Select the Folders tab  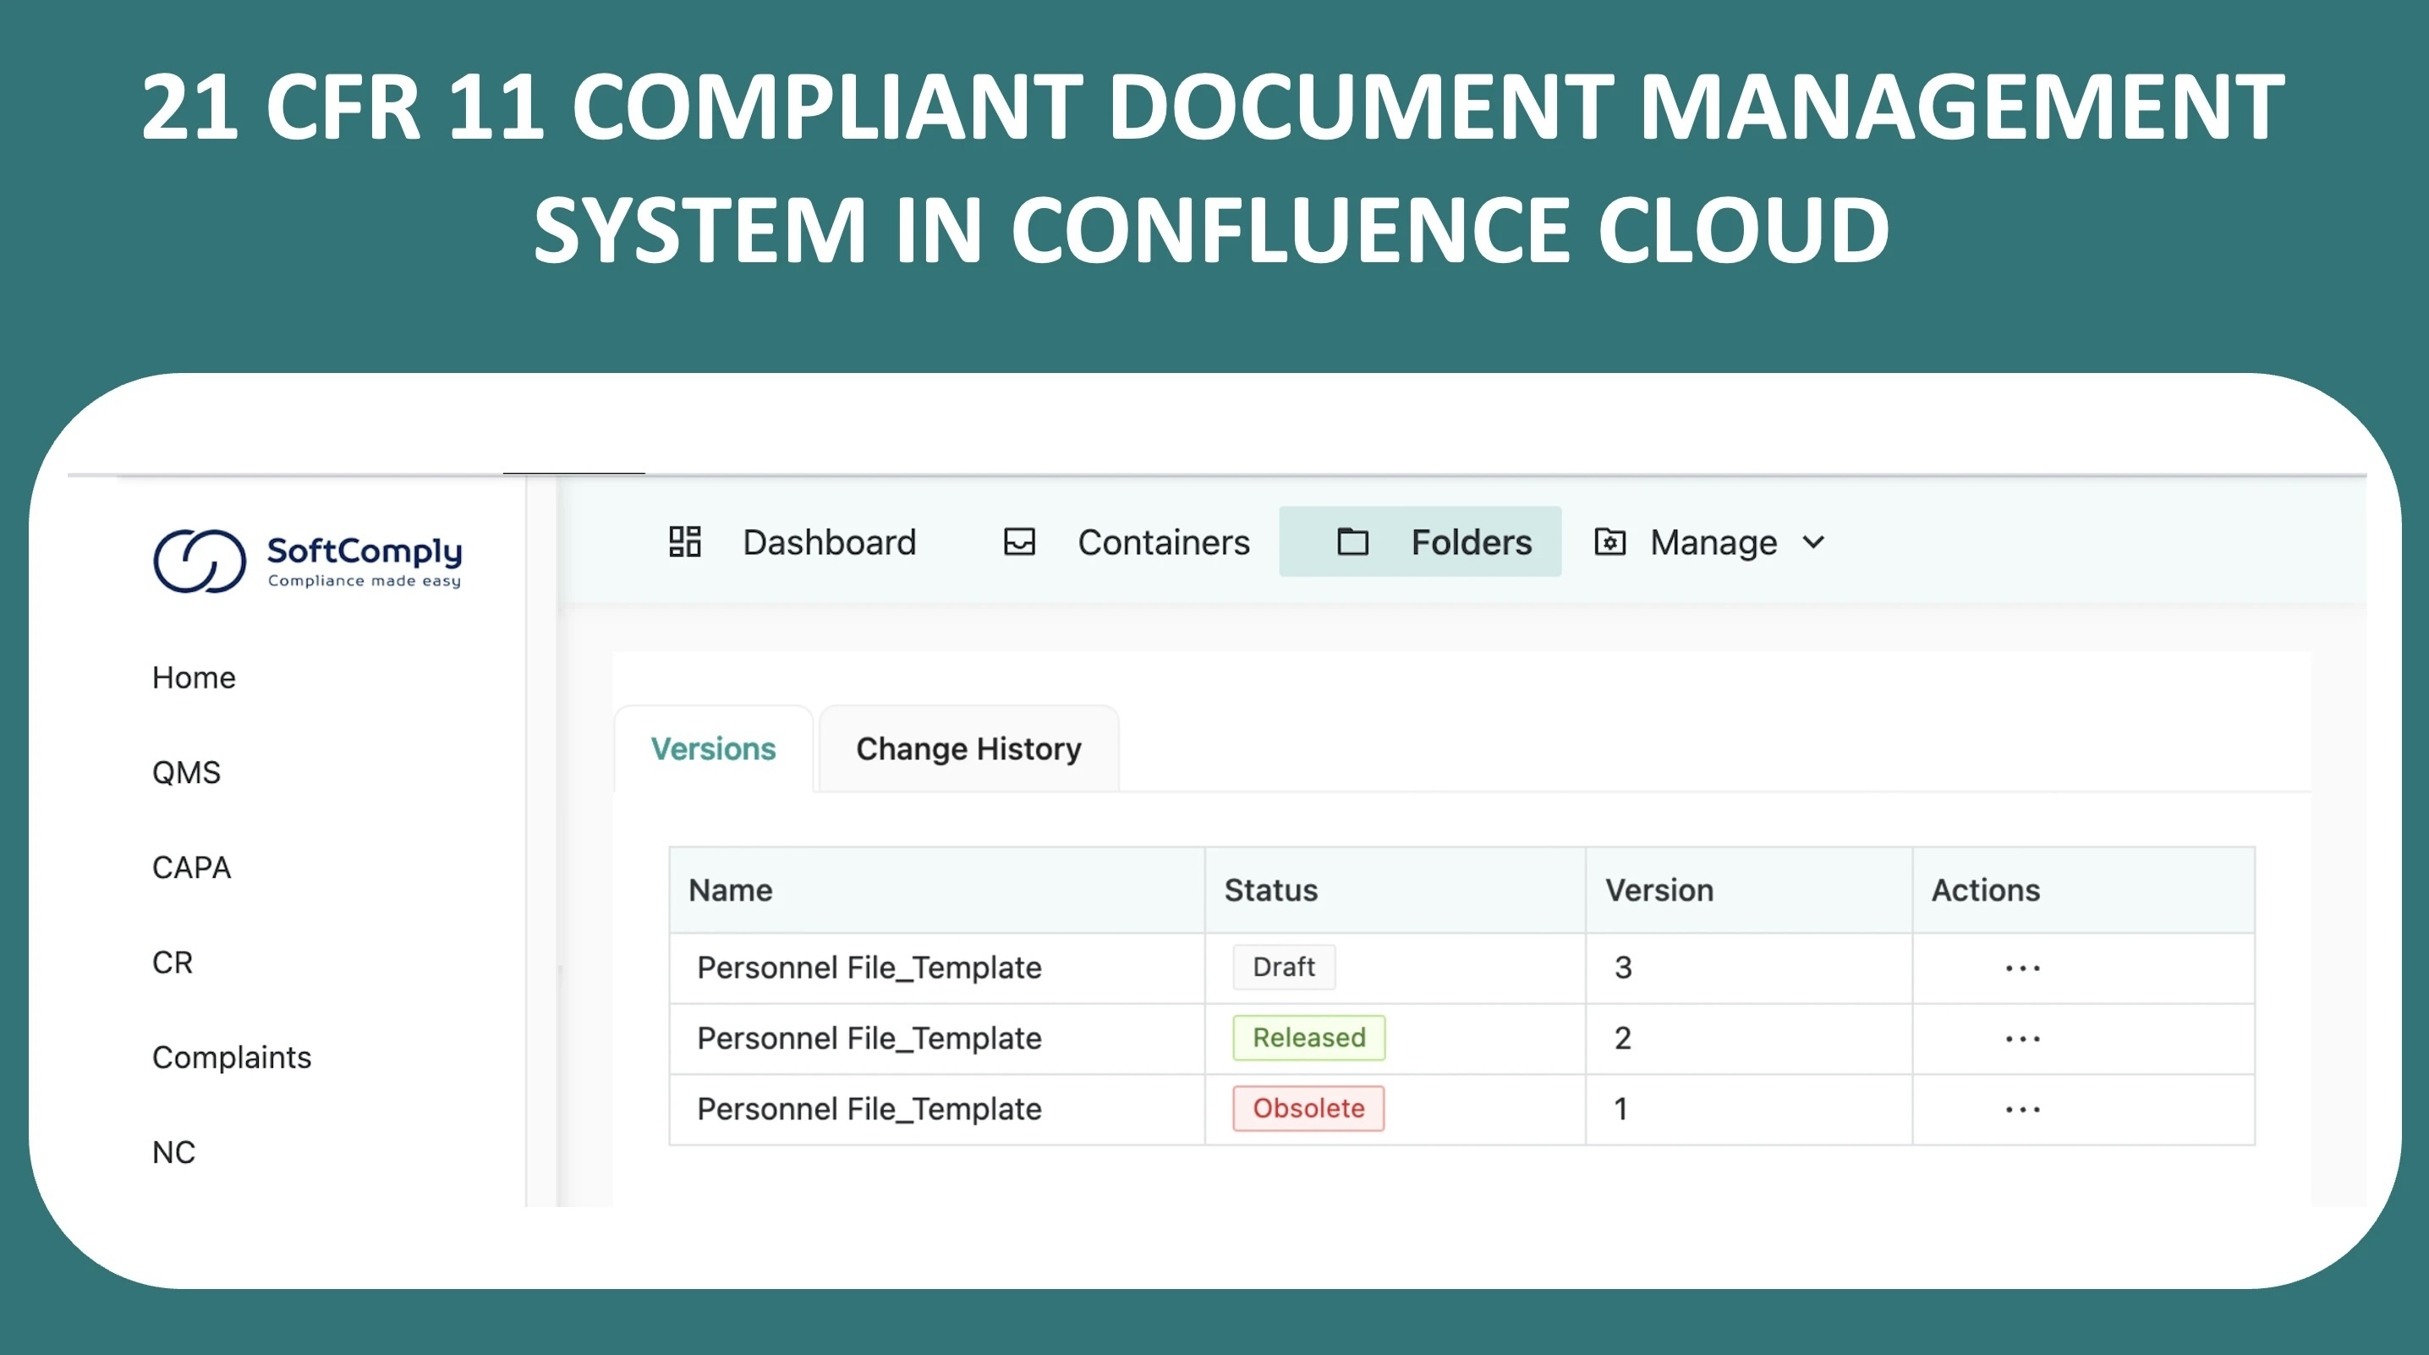(1420, 542)
